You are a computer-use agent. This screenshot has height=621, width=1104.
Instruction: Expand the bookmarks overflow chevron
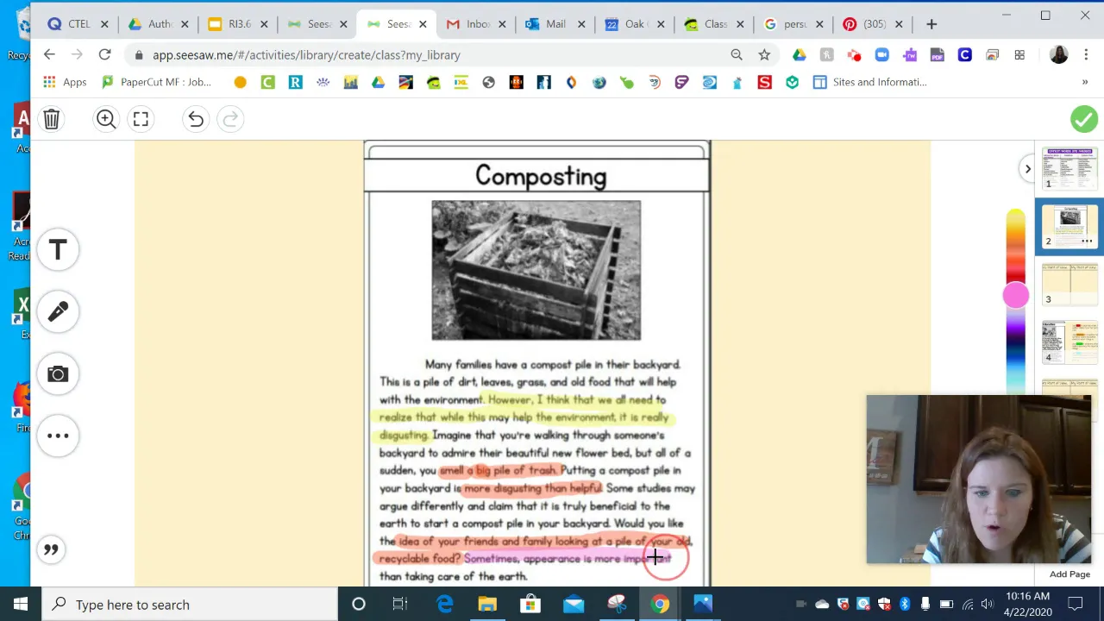(x=1085, y=82)
